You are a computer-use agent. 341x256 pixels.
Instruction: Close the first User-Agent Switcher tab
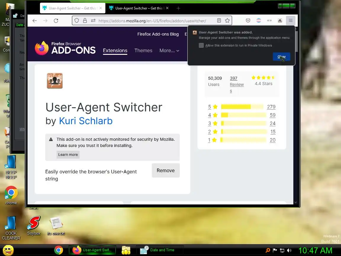(x=100, y=8)
